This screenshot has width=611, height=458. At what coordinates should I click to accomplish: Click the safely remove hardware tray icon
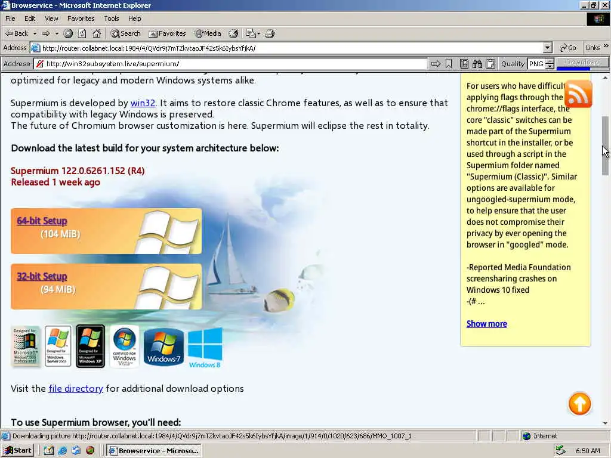(560, 451)
